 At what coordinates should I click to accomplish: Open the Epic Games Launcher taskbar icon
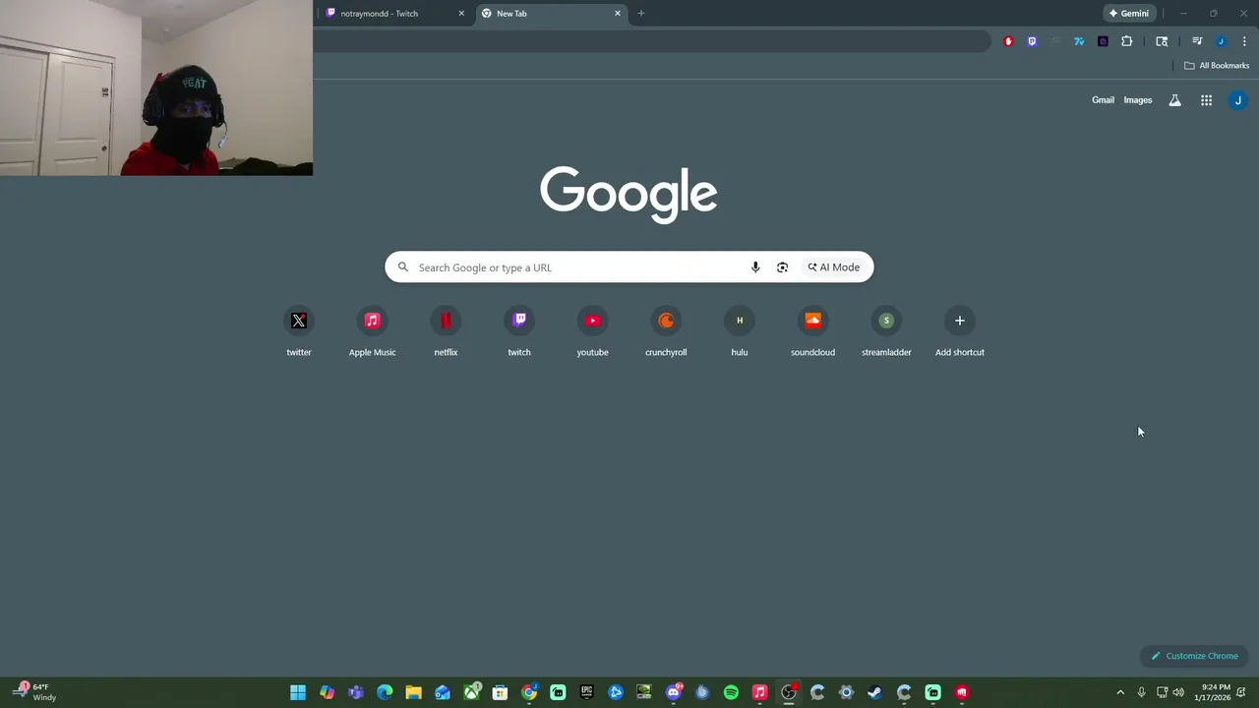tap(587, 692)
